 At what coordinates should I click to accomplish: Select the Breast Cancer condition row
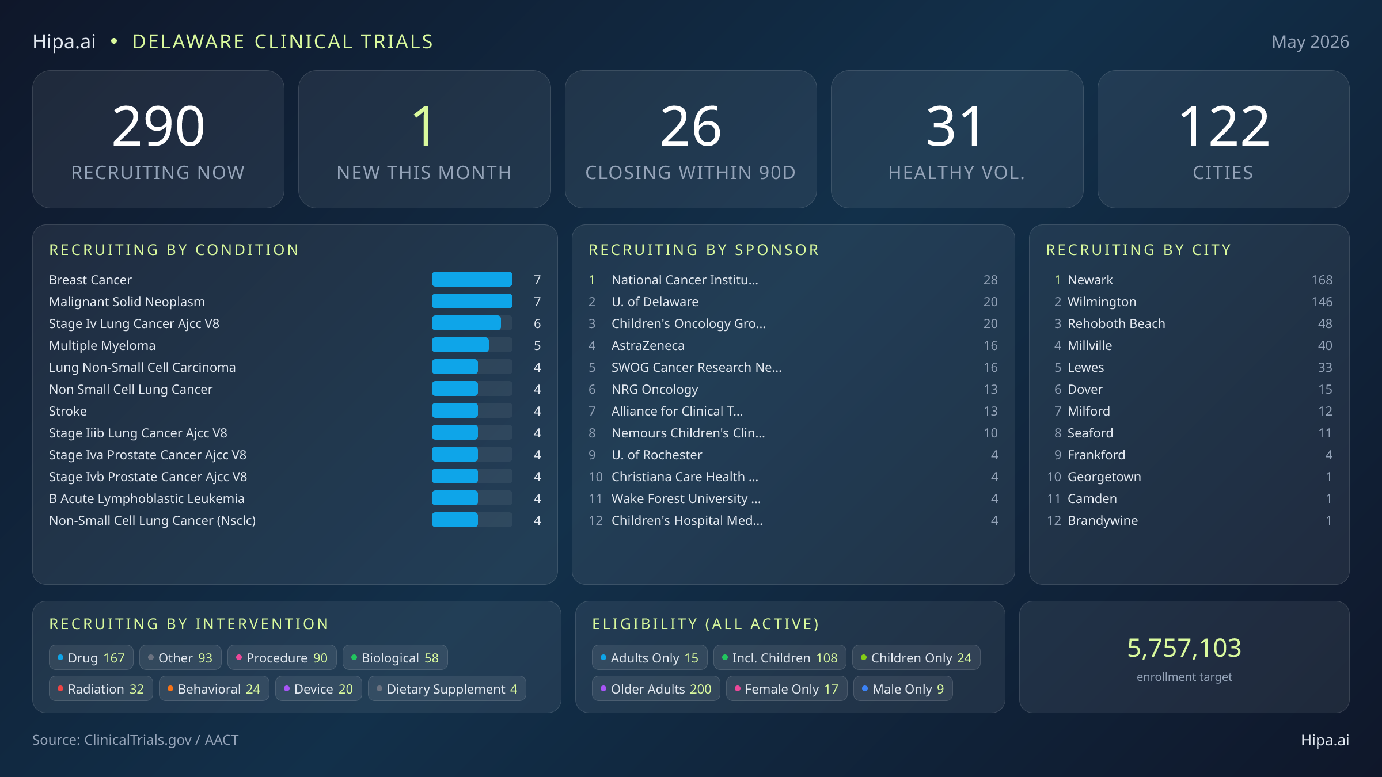(x=295, y=280)
